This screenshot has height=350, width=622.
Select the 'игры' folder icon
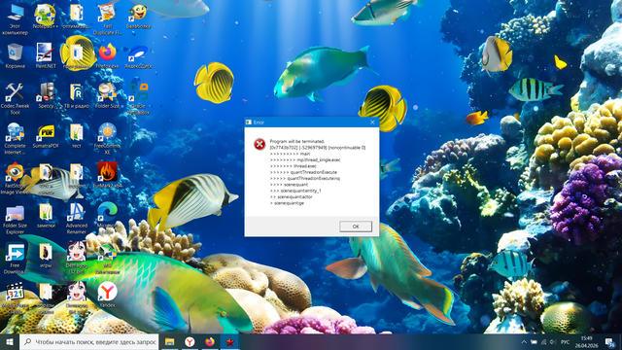click(x=46, y=256)
